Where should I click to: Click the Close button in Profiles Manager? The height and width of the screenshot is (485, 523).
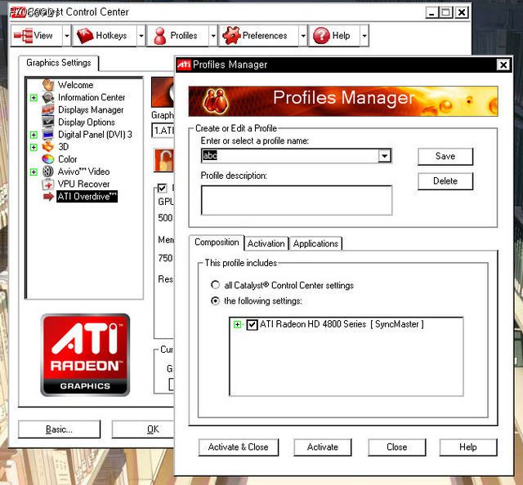pyautogui.click(x=397, y=447)
